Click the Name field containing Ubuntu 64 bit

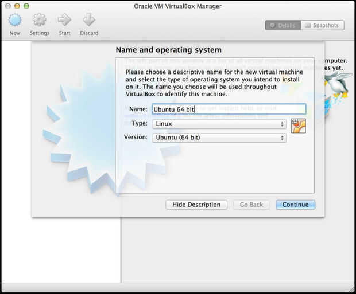(229, 109)
